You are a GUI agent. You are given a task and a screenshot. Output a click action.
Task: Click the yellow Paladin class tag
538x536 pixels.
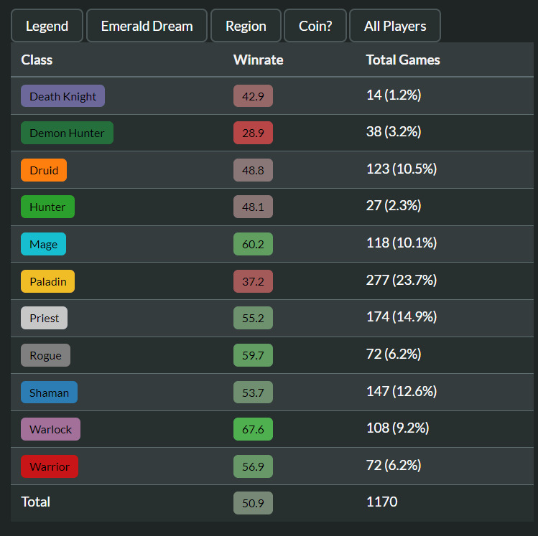click(47, 281)
